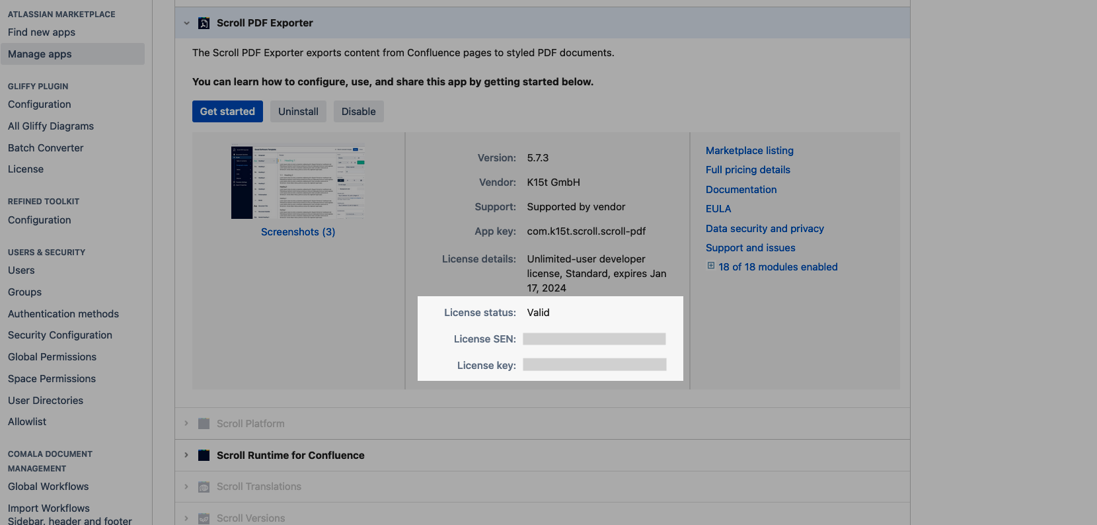This screenshot has height=525, width=1097.
Task: Click the Scroll Runtime for Confluence icon
Action: 204,456
